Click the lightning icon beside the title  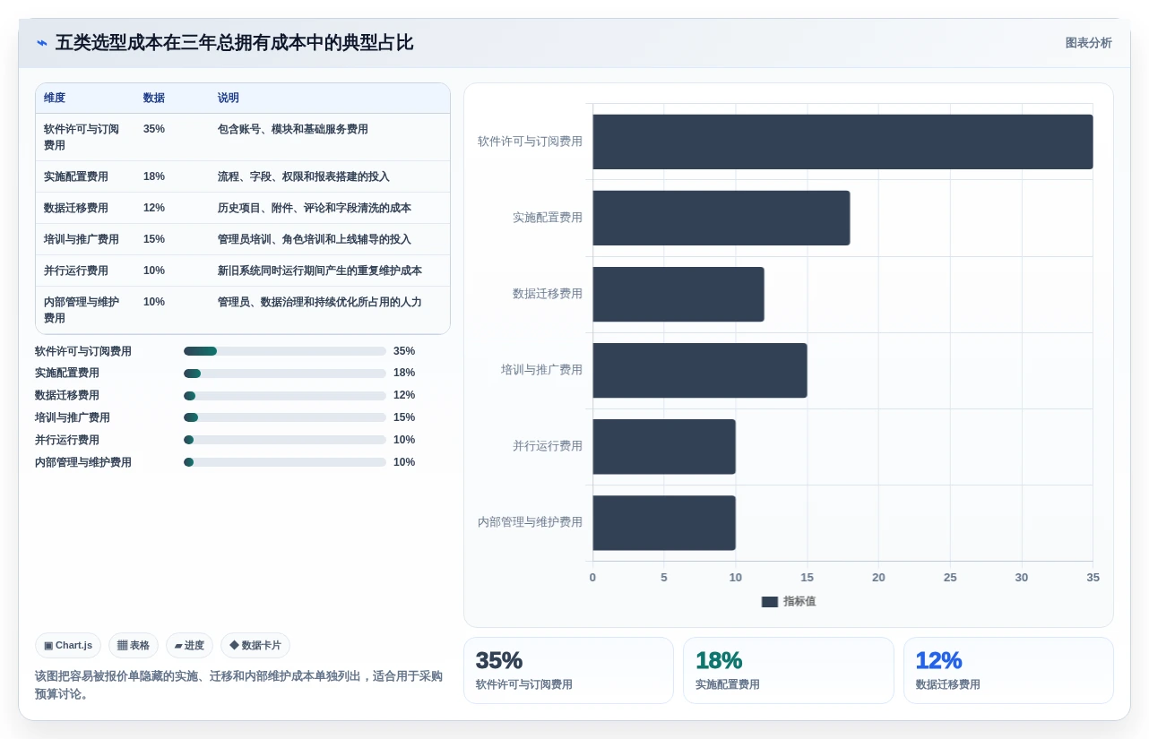click(x=42, y=43)
